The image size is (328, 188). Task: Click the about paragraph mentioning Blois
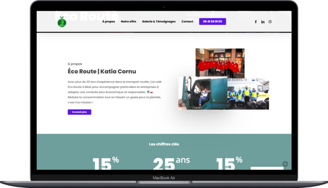tap(115, 92)
